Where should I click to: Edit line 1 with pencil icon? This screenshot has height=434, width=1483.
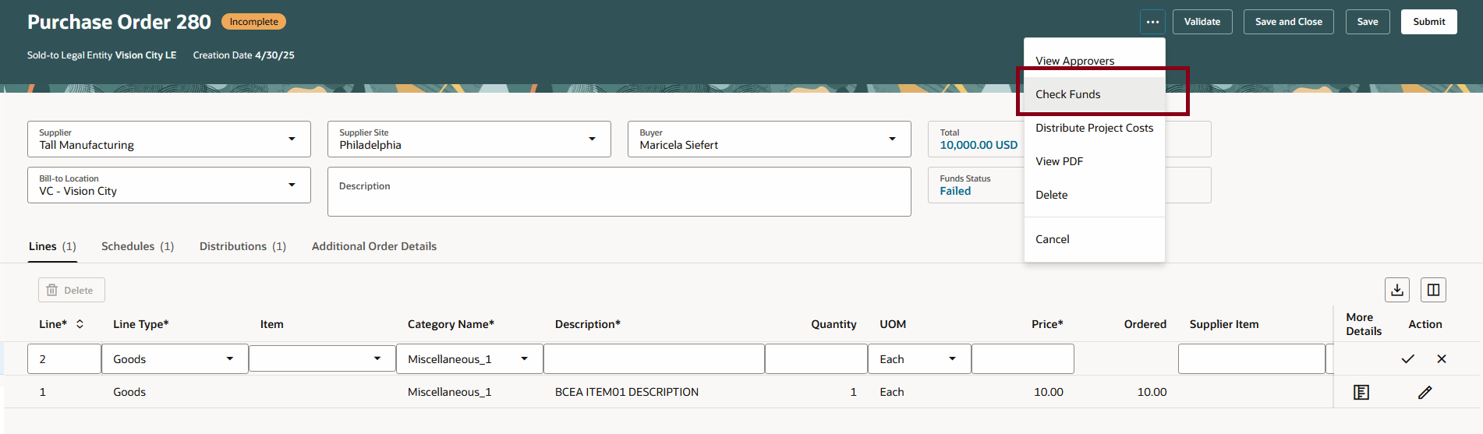click(1425, 392)
